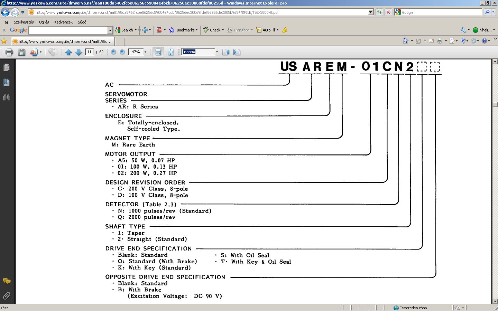Open the Kedvencek menu
Image resolution: width=498 pixels, height=311 pixels.
click(63, 22)
